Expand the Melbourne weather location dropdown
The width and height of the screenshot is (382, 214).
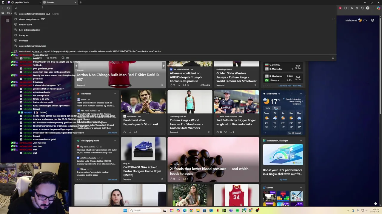pos(279,94)
